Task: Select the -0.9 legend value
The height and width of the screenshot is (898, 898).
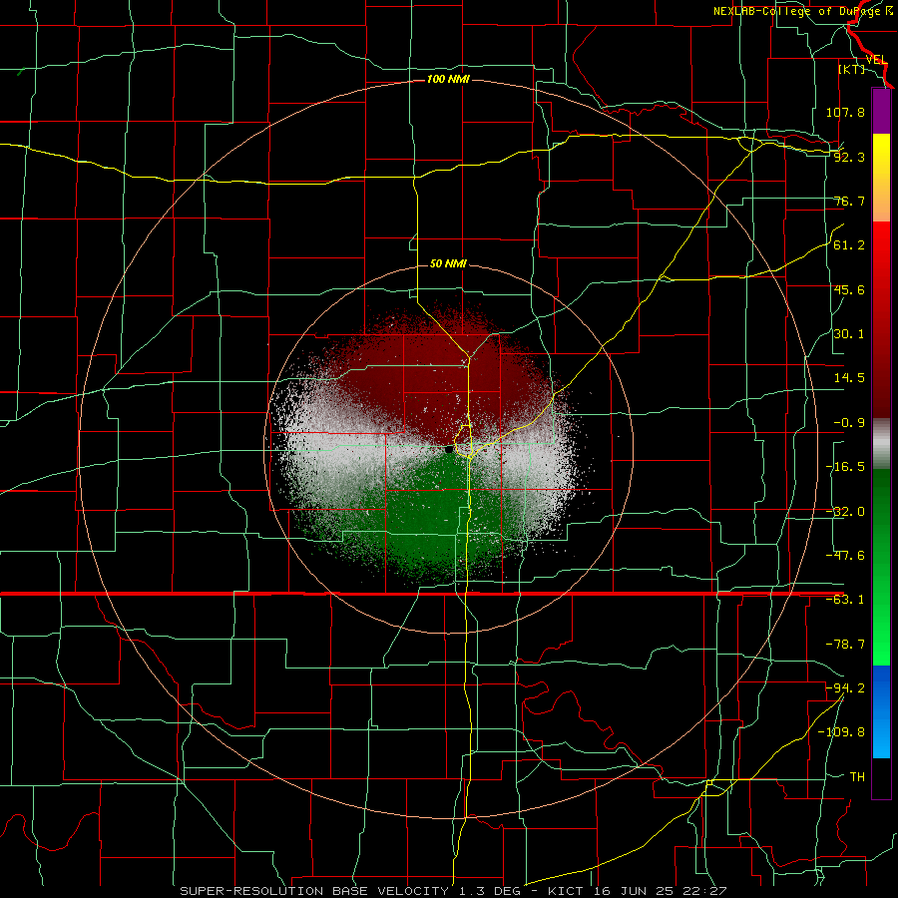Action: click(x=849, y=423)
